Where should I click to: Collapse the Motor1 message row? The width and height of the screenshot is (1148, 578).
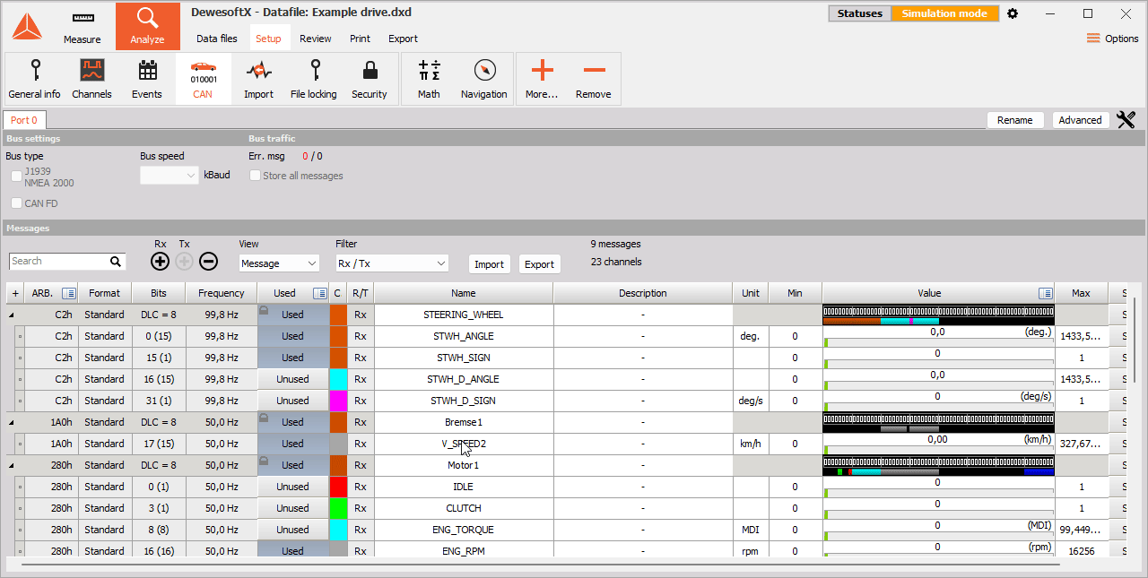[12, 465]
